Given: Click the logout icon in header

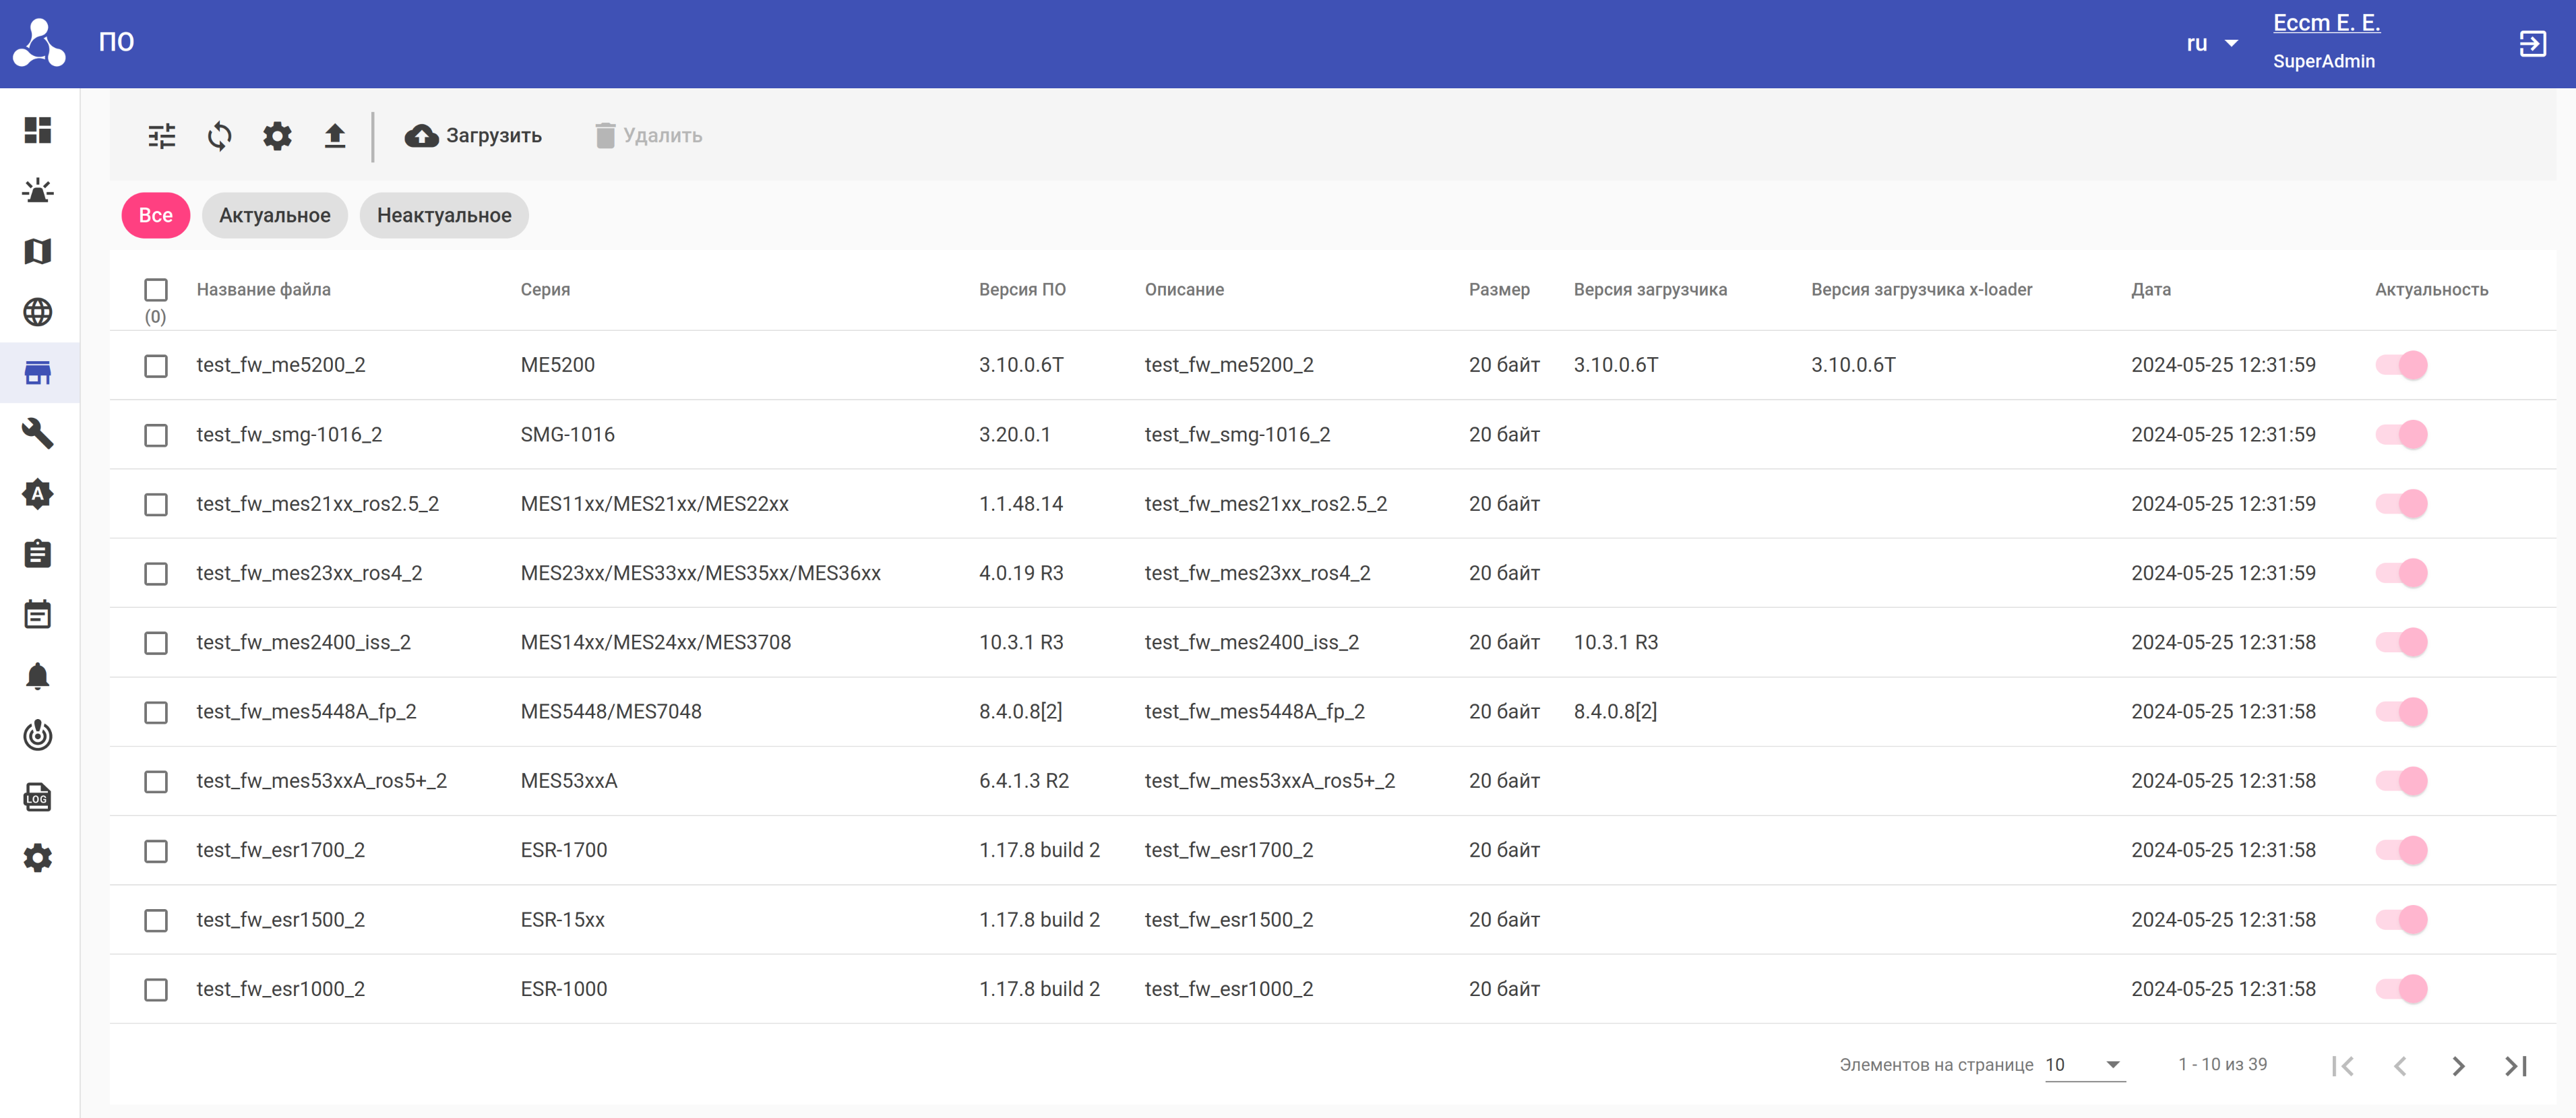Looking at the screenshot, I should pyautogui.click(x=2531, y=43).
